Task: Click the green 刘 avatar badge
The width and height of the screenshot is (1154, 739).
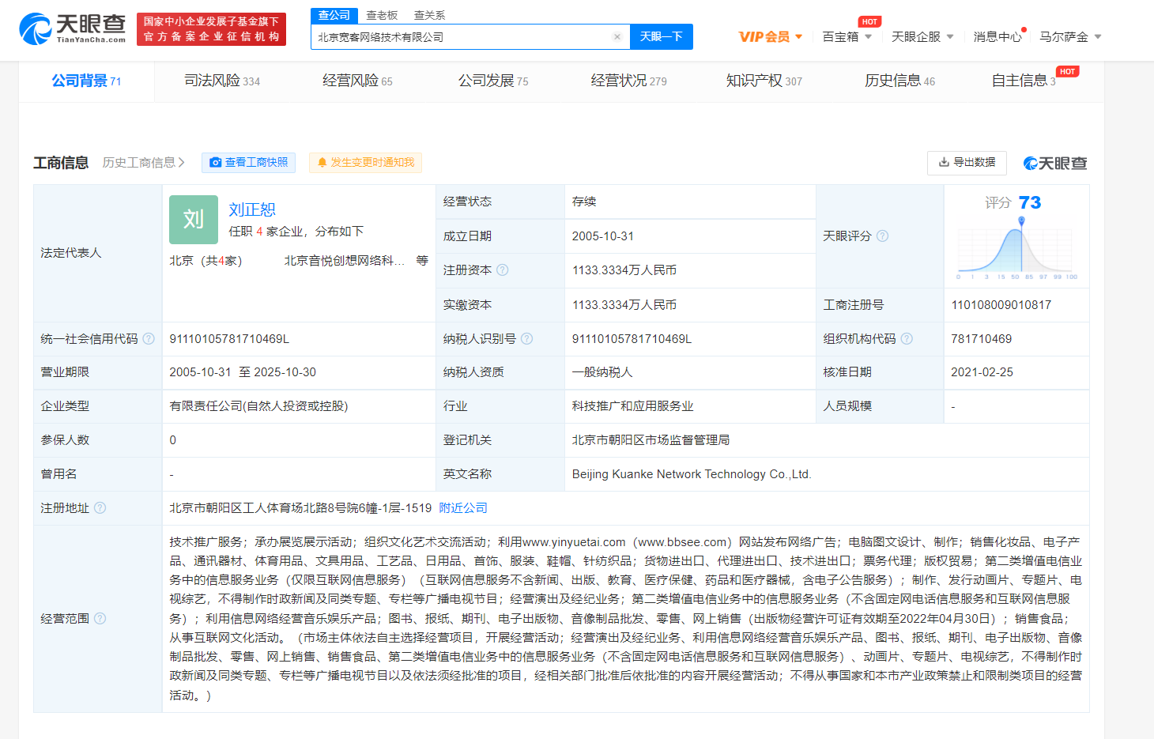Action: (x=194, y=220)
